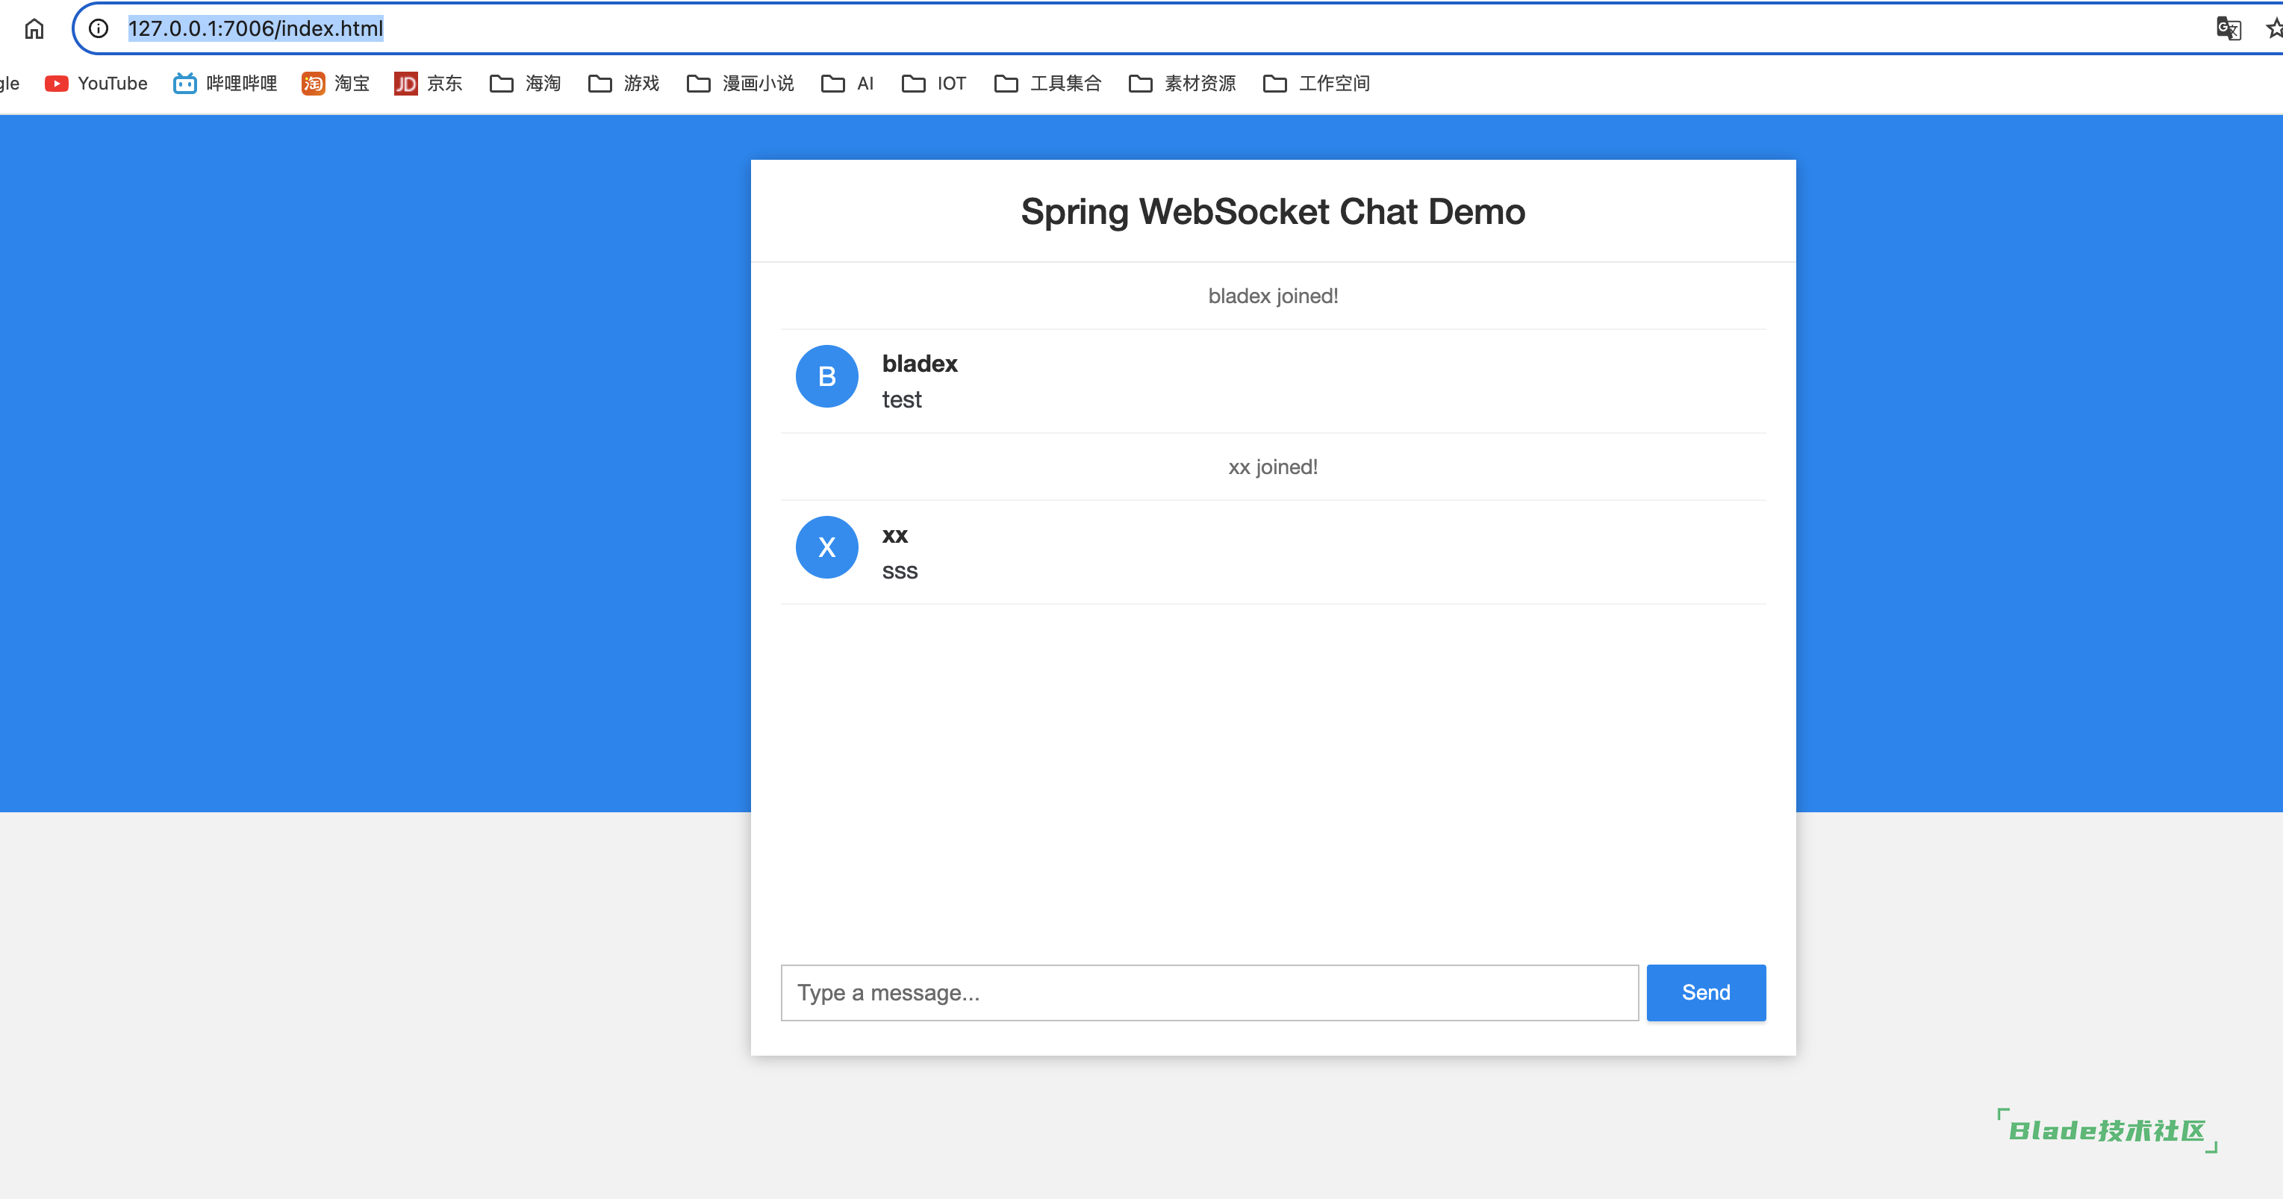
Task: Expand the 漫画小说 bookmark folder
Action: pos(741,84)
